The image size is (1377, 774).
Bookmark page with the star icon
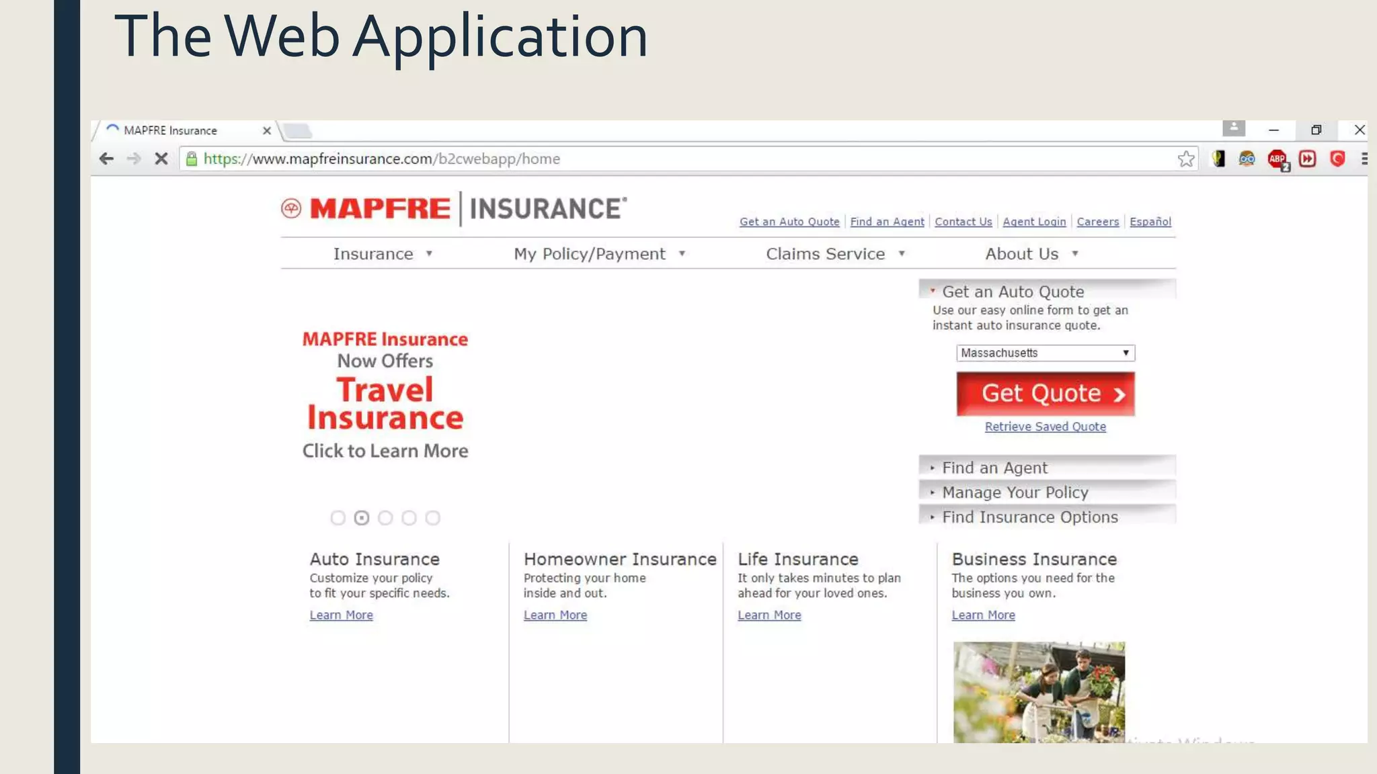click(1186, 159)
